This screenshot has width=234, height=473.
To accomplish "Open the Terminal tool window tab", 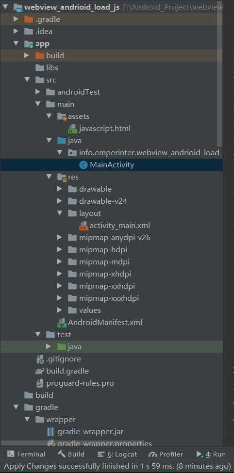I will pyautogui.click(x=26, y=454).
